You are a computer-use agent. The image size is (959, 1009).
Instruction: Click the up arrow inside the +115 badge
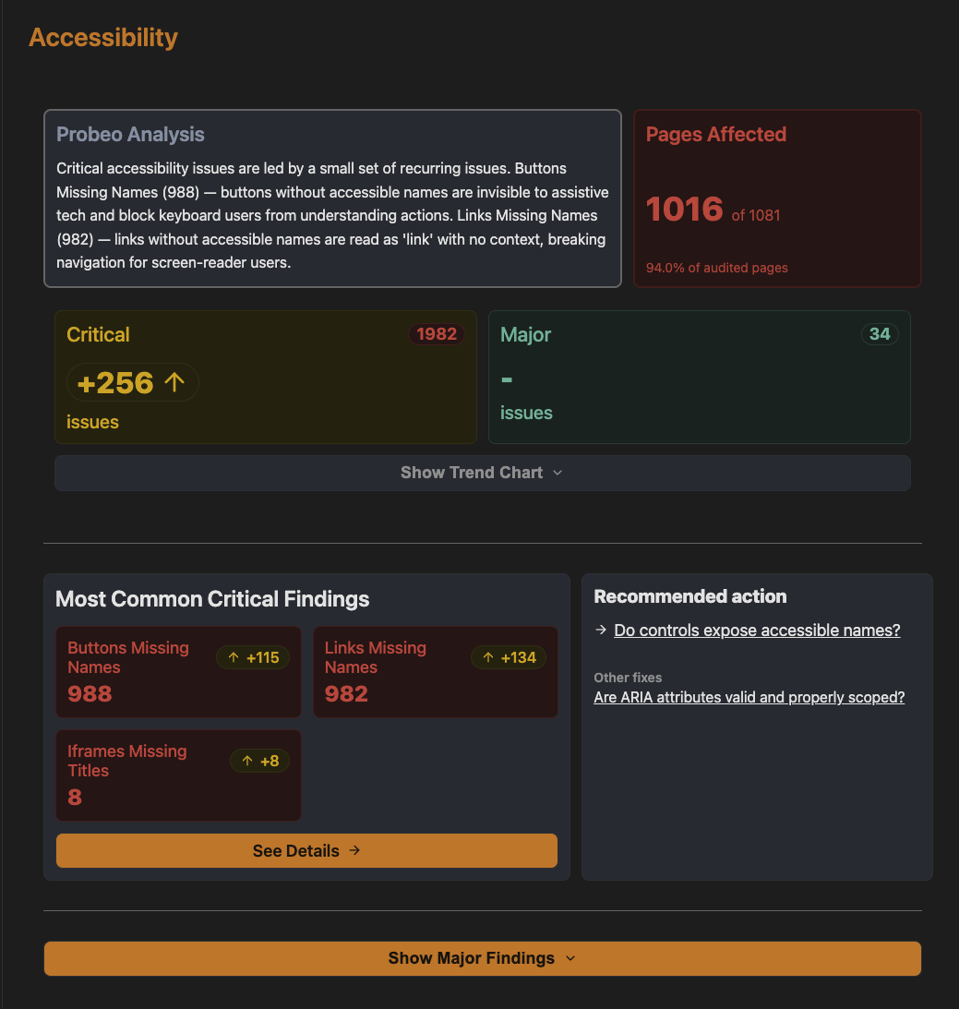234,657
